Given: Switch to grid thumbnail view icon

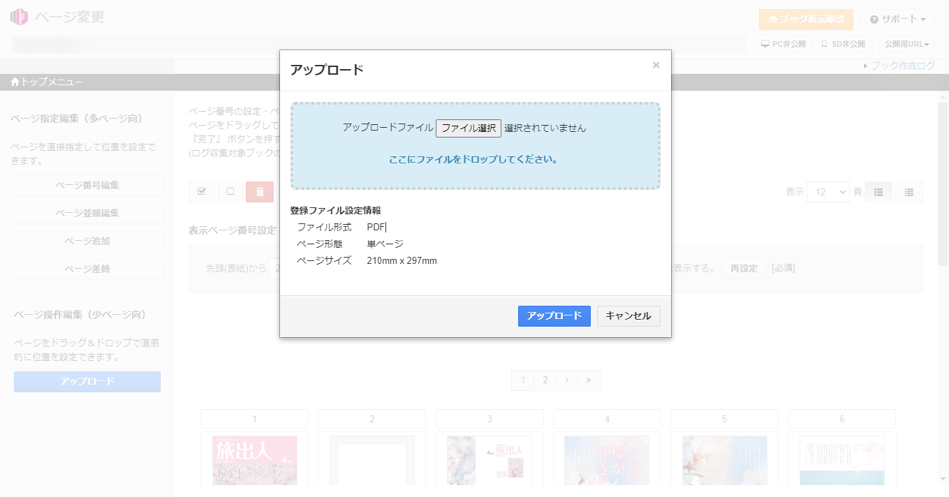Looking at the screenshot, I should coord(878,191).
